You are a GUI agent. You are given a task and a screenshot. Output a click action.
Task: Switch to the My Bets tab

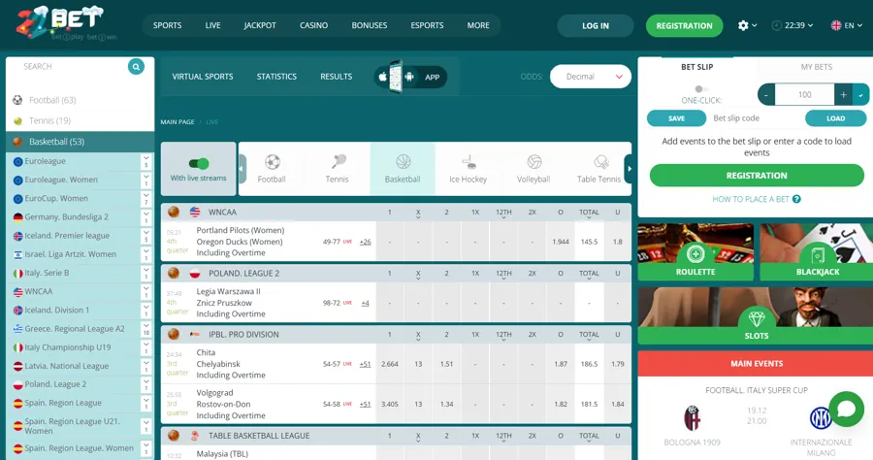pos(816,67)
